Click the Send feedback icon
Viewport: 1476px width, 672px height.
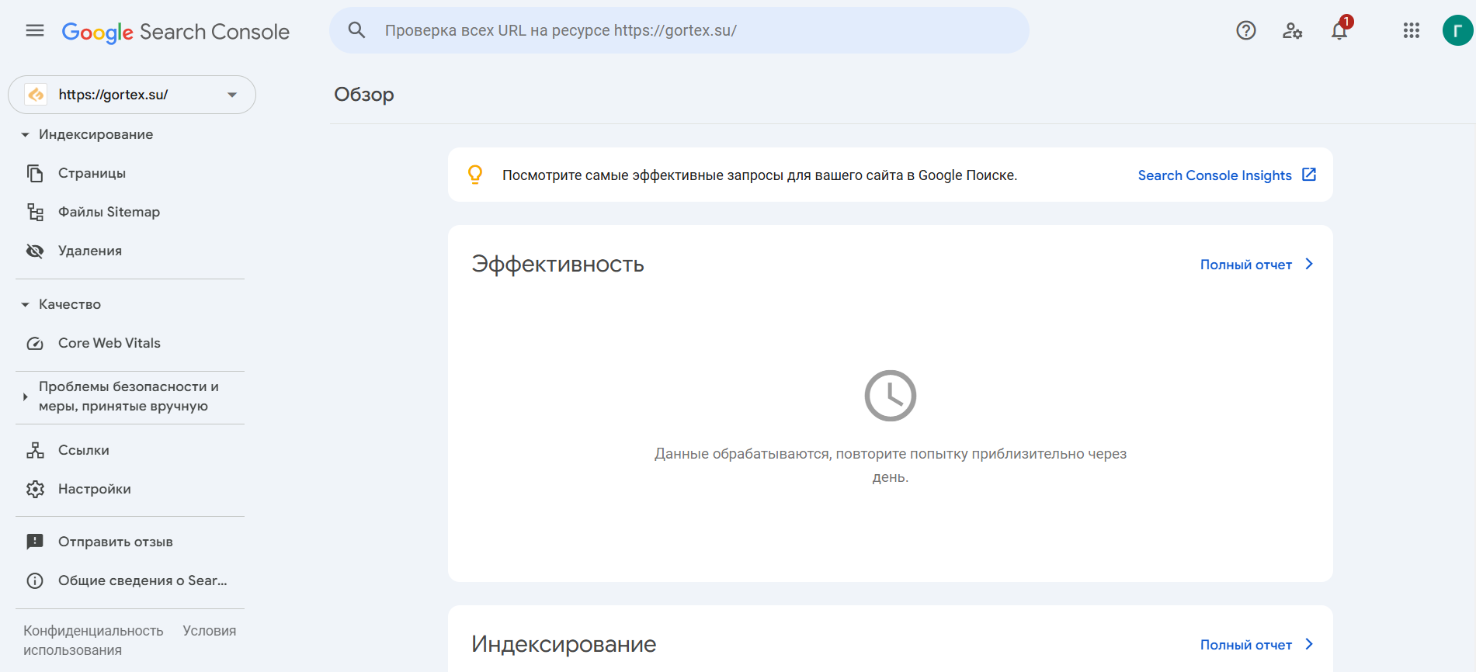point(35,542)
